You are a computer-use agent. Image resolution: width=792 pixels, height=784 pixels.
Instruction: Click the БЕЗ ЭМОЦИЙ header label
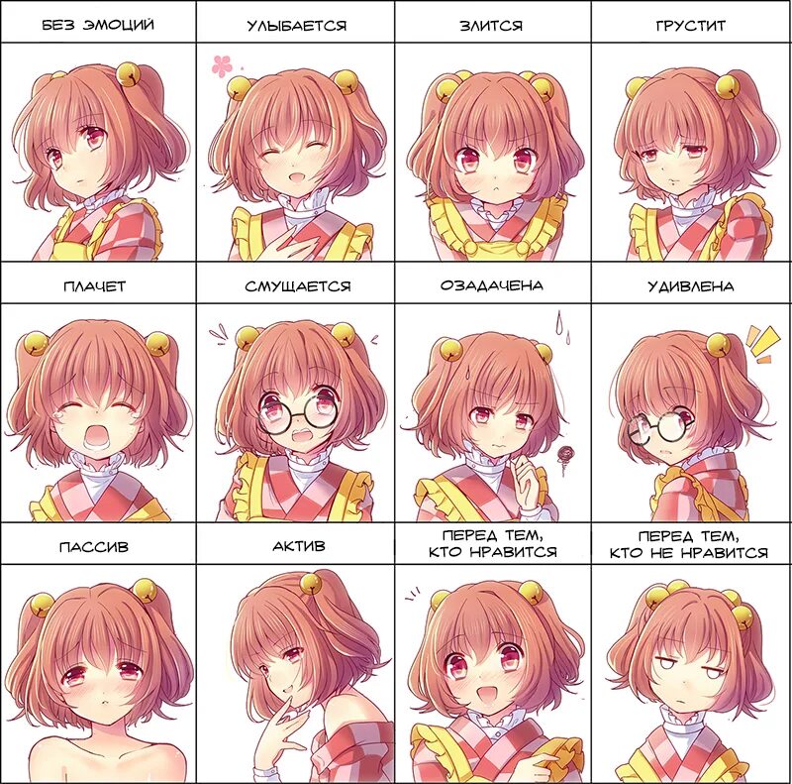pos(98,25)
